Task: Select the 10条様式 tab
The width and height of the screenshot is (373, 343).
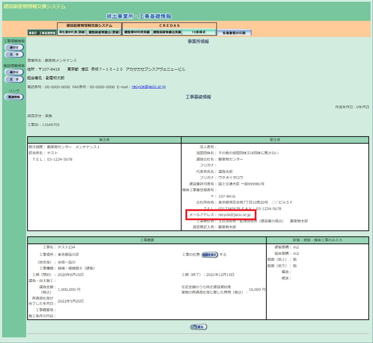Action: click(199, 32)
